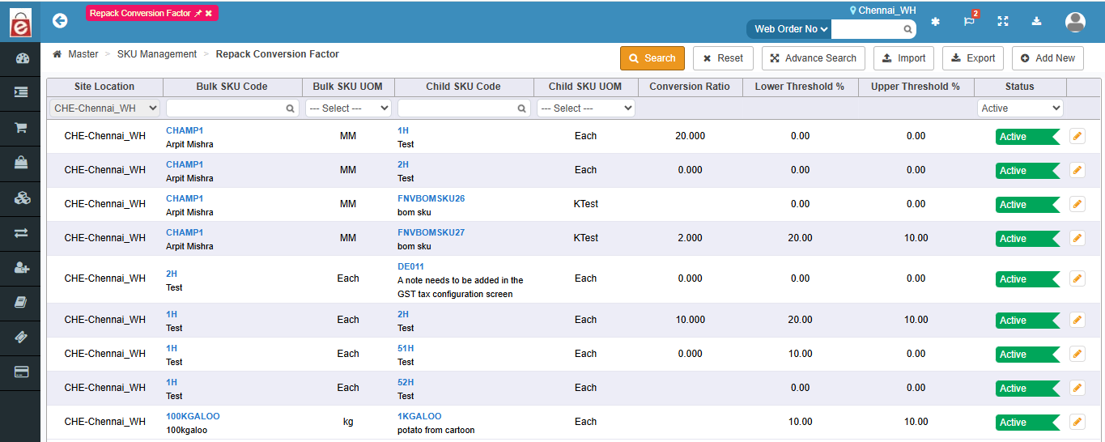
Task: Edit the CHAMP1 to 2H row
Action: coord(1077,170)
